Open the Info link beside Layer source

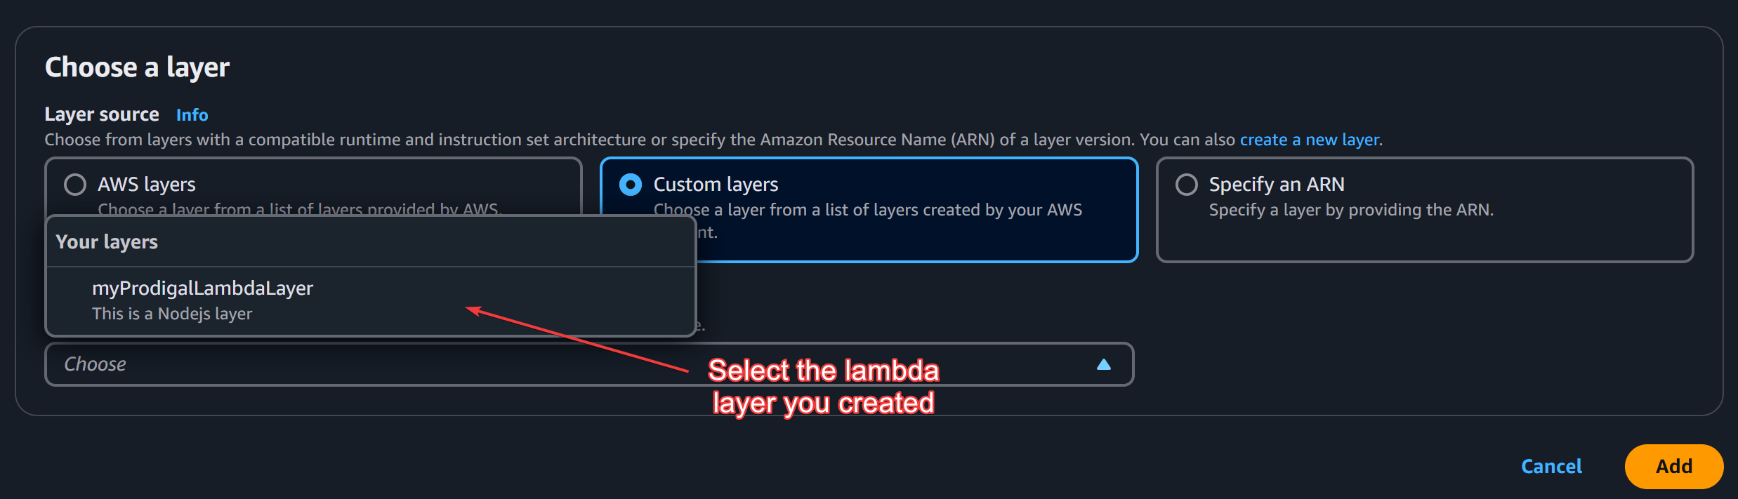pyautogui.click(x=192, y=114)
